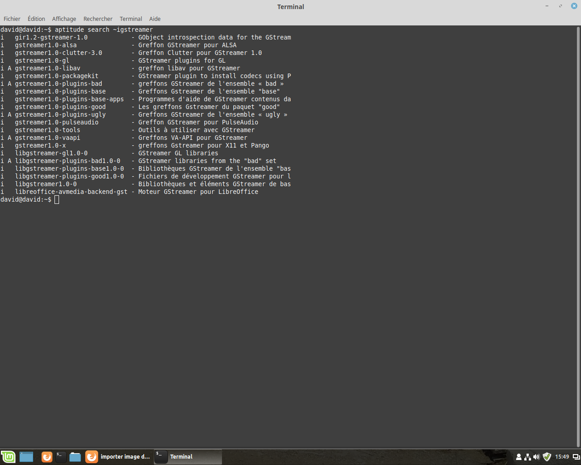Minimize the Terminal window
Image resolution: width=581 pixels, height=465 pixels.
(547, 6)
